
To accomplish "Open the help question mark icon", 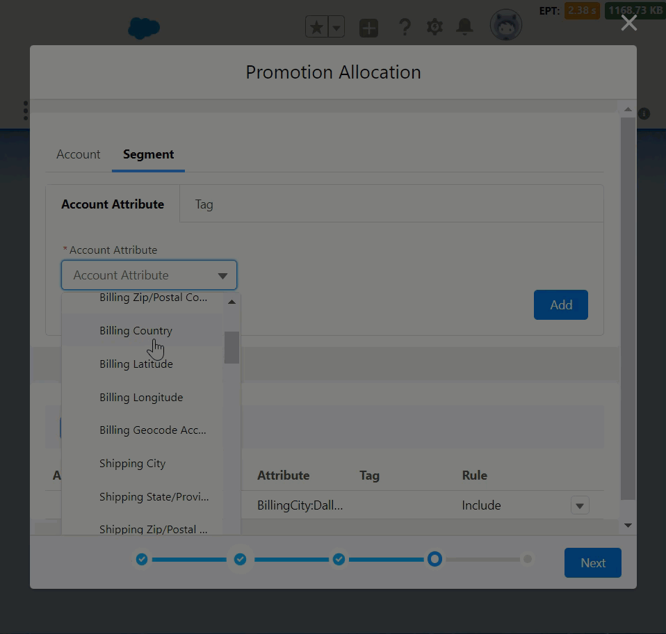I will click(x=404, y=27).
